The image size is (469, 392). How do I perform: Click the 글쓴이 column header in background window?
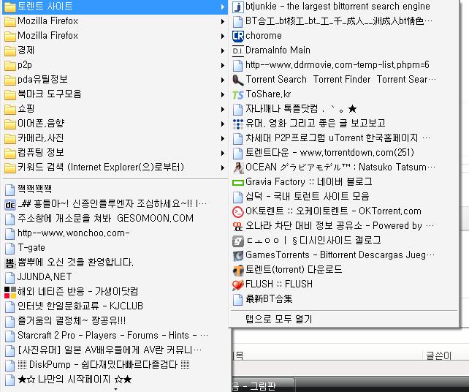(438, 355)
